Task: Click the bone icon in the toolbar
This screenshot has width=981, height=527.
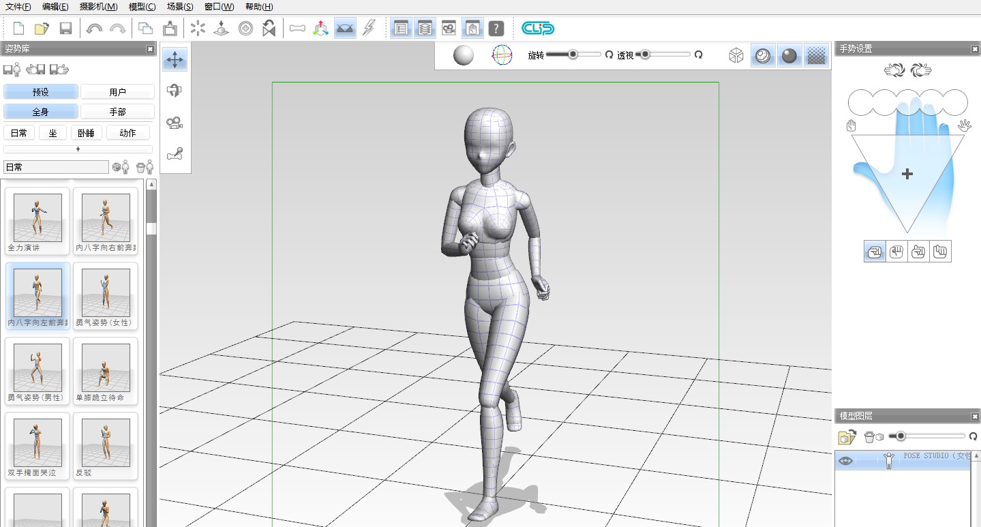Action: click(x=297, y=28)
